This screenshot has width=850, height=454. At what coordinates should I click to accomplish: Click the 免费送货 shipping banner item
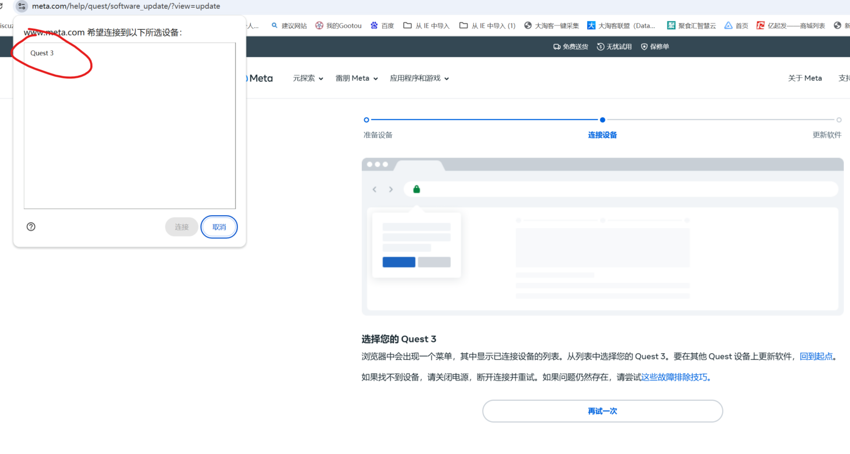571,47
